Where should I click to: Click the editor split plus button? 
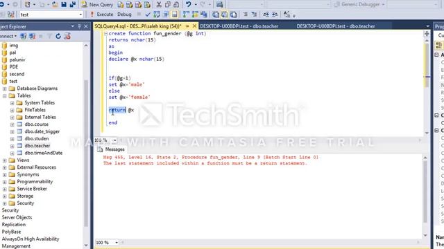(x=427, y=34)
